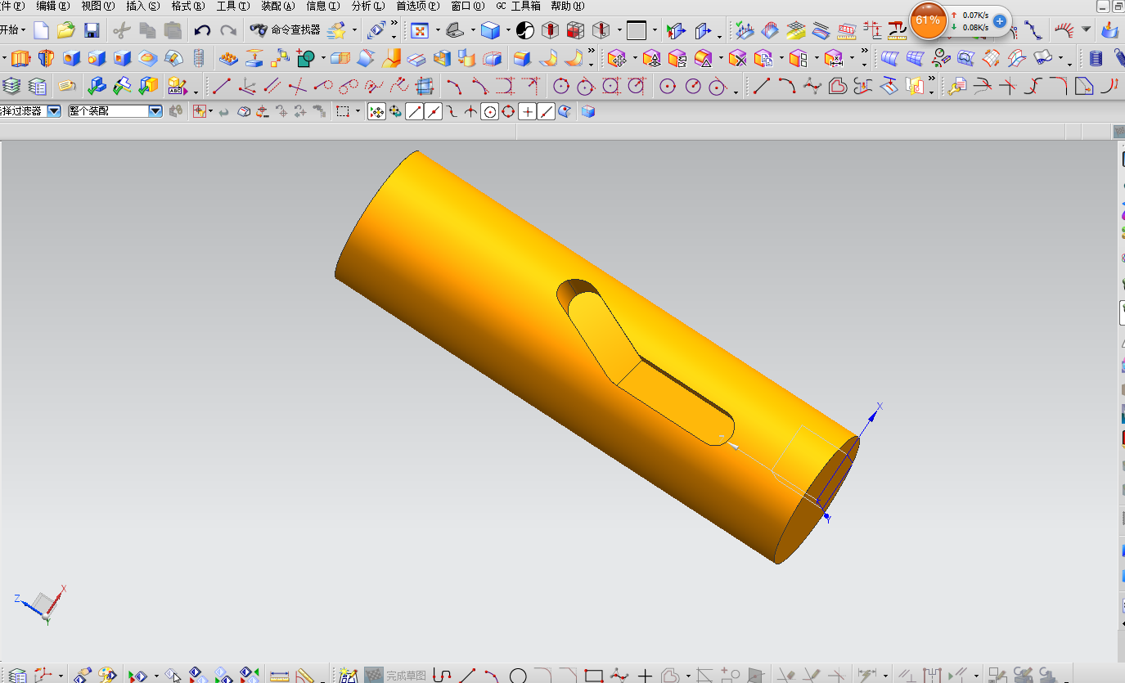Viewport: 1125px width, 683px height.
Task: Open the 分析 Analysis menu
Action: click(367, 6)
